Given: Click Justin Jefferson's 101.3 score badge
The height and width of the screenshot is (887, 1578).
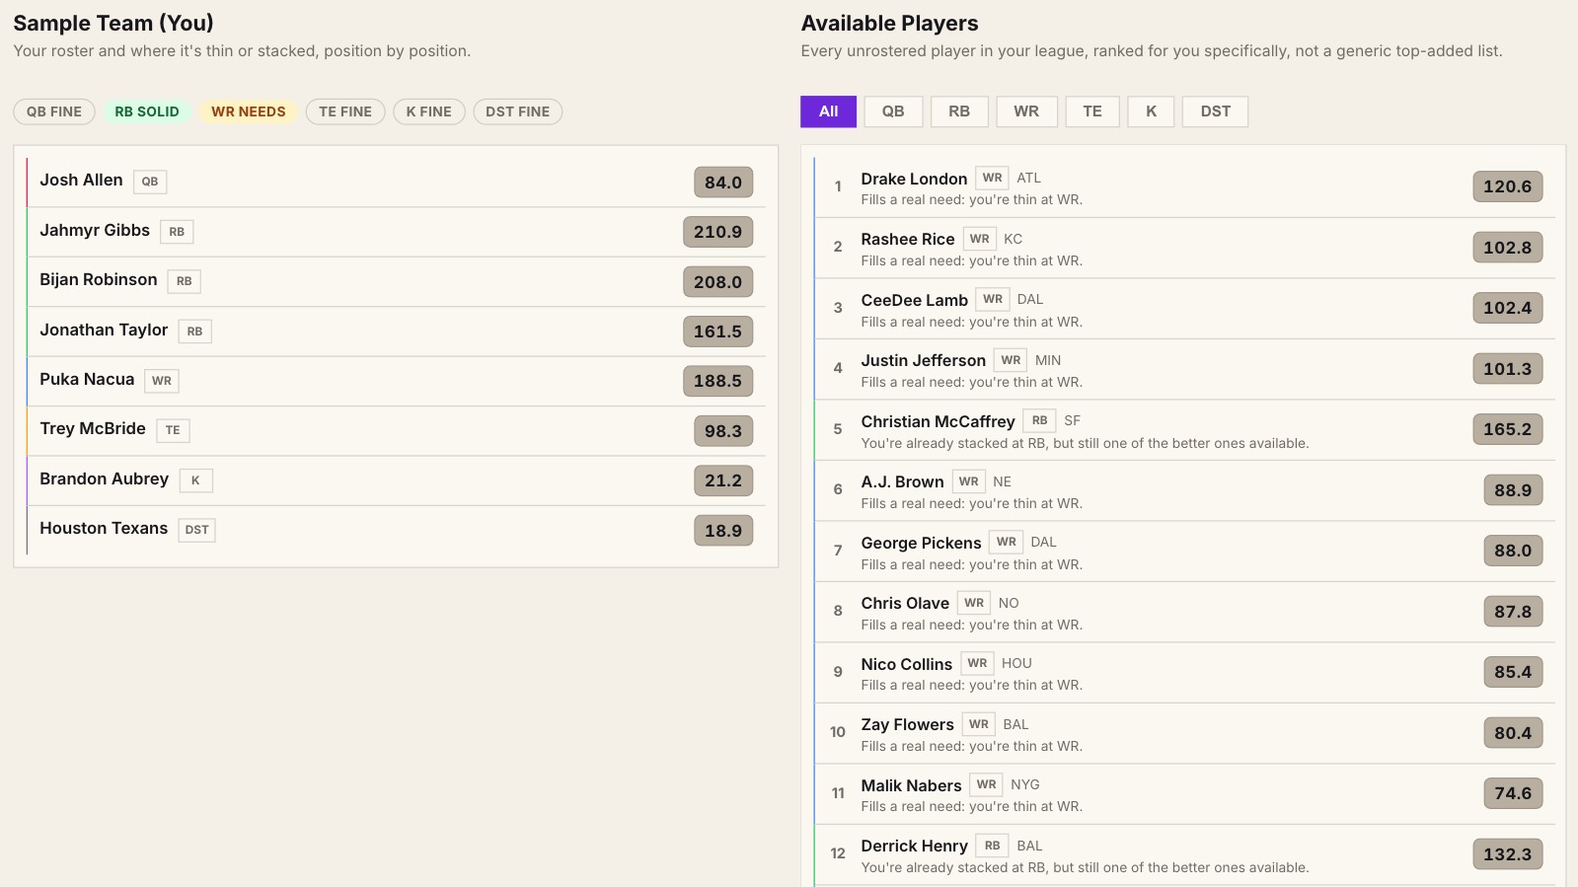Looking at the screenshot, I should [1508, 369].
